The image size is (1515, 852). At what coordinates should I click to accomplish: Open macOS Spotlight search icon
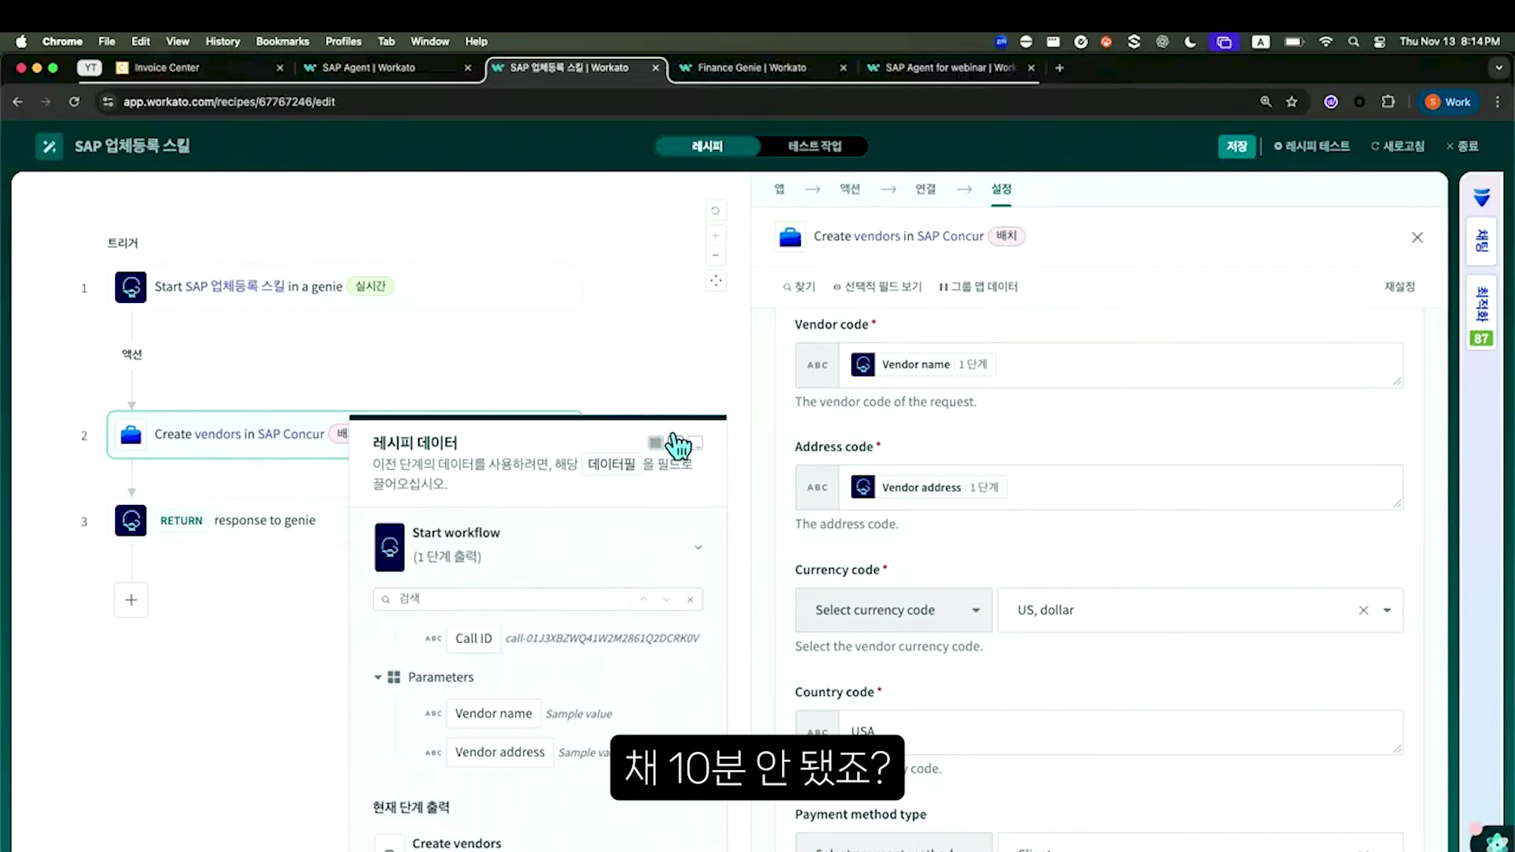1353,42
